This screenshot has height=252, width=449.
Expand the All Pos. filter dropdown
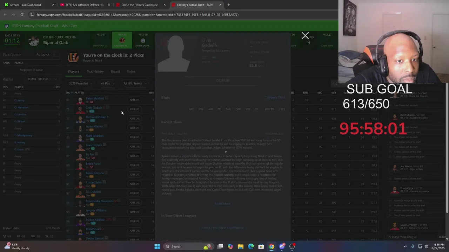pyautogui.click(x=107, y=84)
